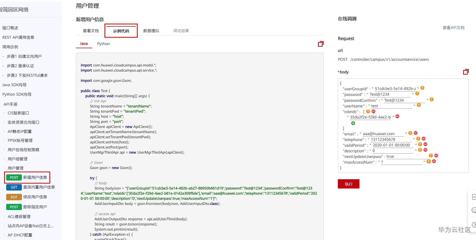This screenshot has width=476, height=240.
Task: Edit the email field aaa@huawei.com
Action: pos(383,134)
